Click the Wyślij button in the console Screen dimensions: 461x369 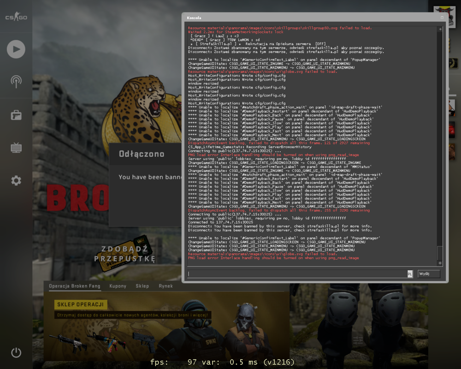point(429,274)
